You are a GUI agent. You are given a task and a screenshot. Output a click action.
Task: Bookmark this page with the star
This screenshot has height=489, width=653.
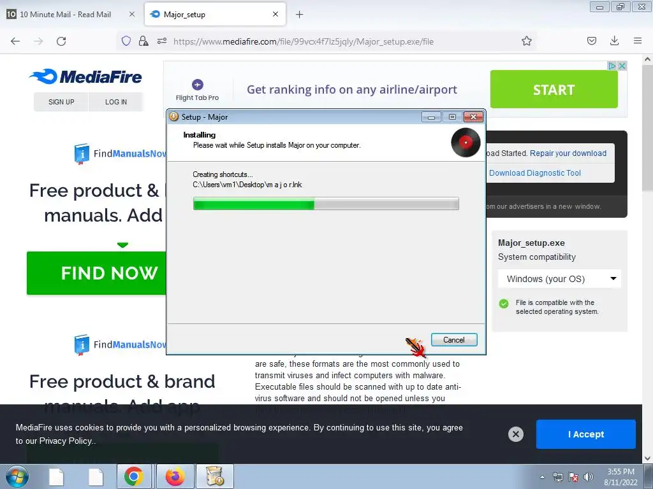526,41
